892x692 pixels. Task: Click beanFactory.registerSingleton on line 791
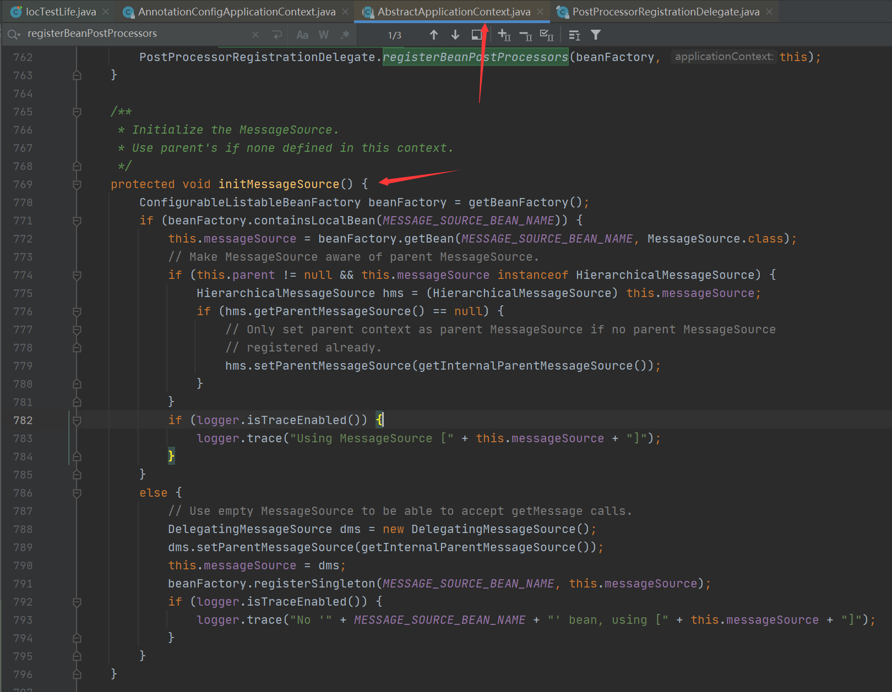(271, 584)
